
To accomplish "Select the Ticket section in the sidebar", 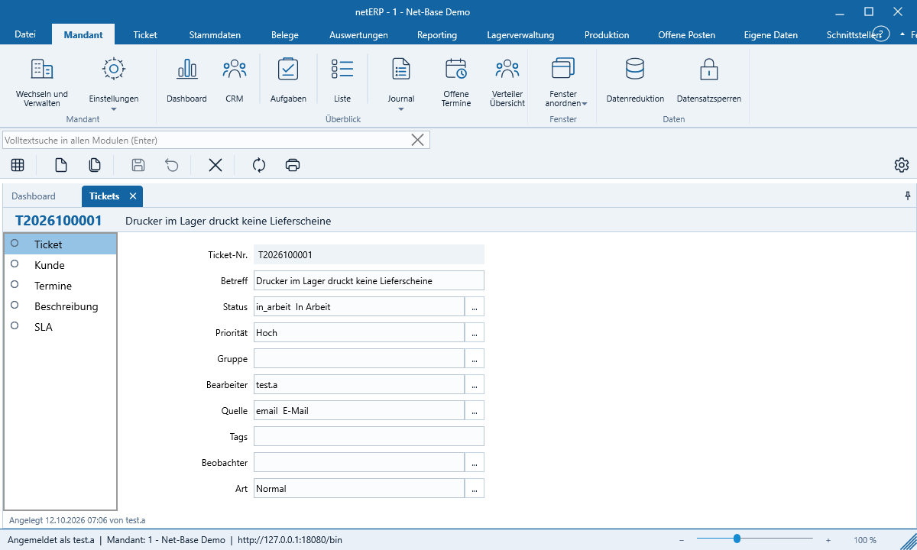I will click(60, 244).
